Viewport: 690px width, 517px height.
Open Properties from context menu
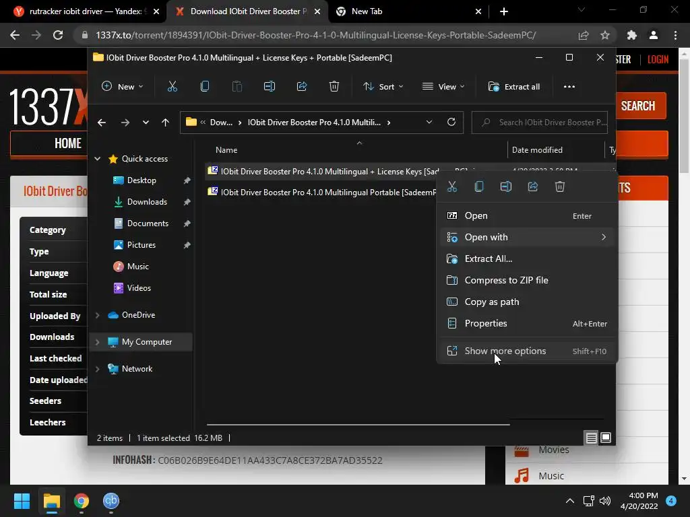click(527, 324)
